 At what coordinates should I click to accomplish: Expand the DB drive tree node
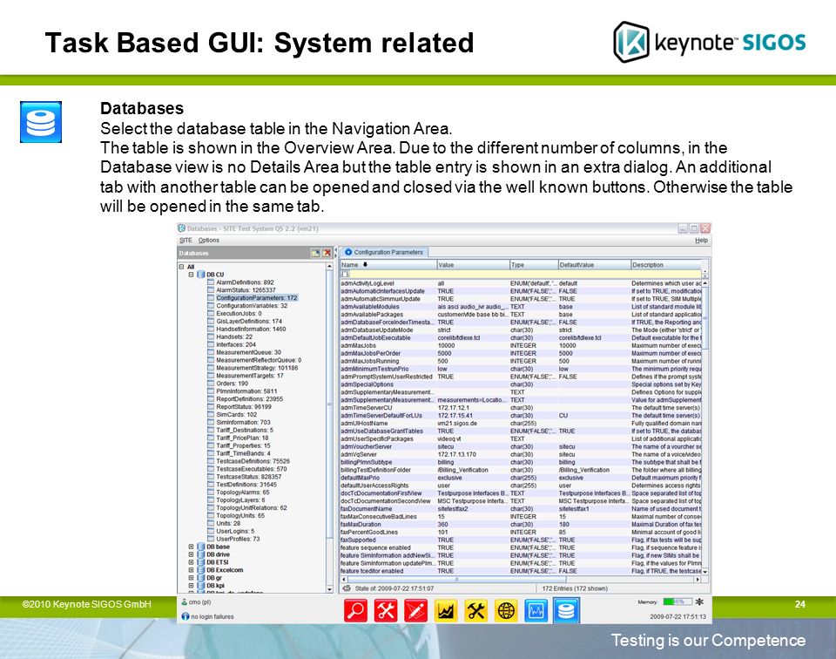coord(191,554)
